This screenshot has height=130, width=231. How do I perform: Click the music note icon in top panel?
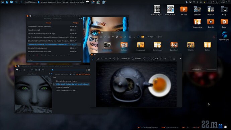tap(21, 2)
